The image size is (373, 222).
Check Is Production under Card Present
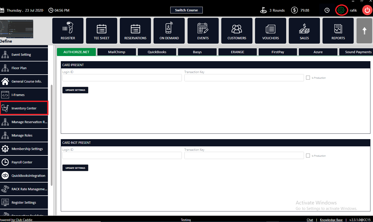308,78
